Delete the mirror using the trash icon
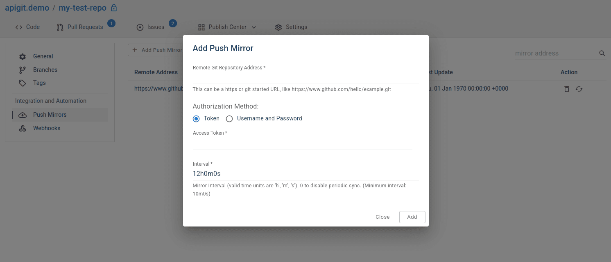The height and width of the screenshot is (262, 611). click(567, 89)
